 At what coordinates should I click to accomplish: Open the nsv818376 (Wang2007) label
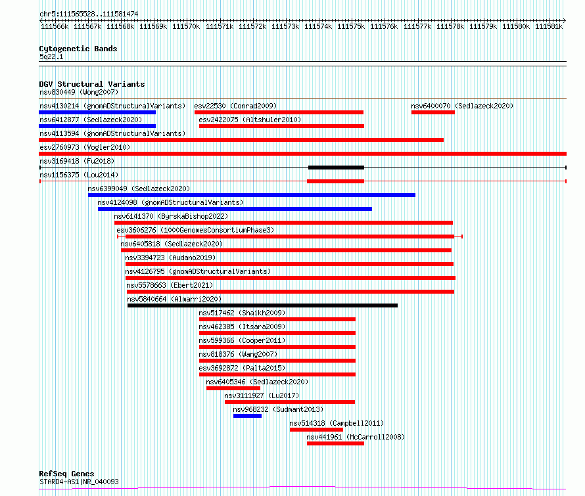238,354
